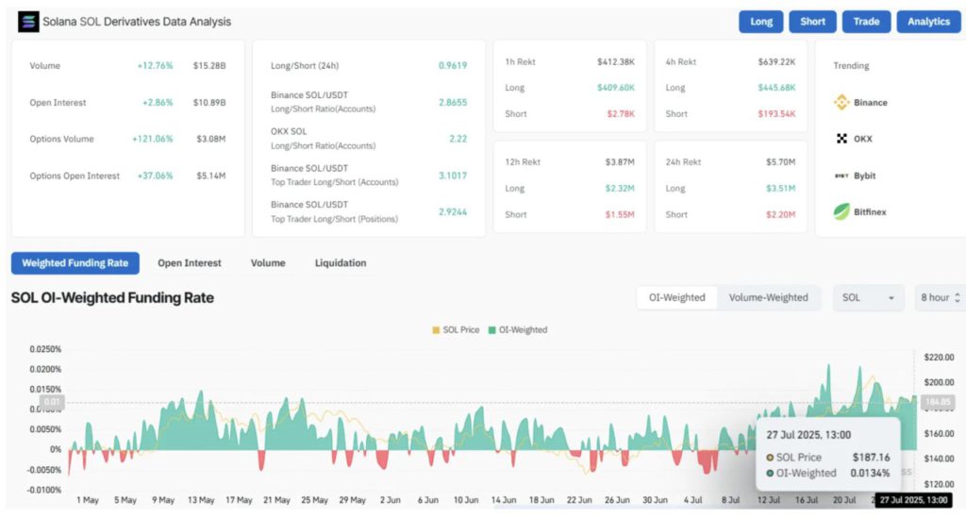Viewport: 966px width, 519px height.
Task: Select the Weighted Funding Rate tab
Action: 75,262
